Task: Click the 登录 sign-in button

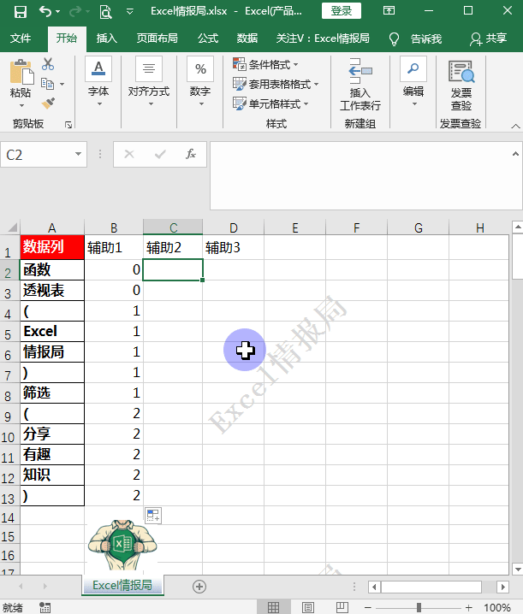Action: pyautogui.click(x=341, y=10)
